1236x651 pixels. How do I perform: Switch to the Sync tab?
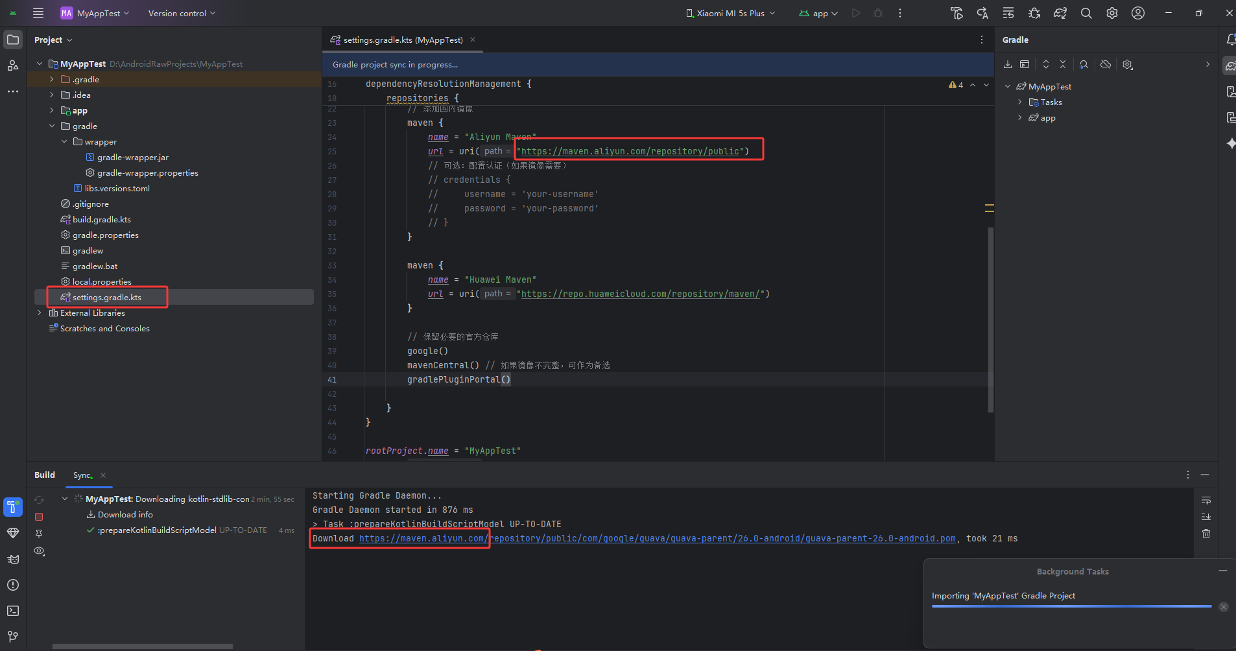[82, 475]
